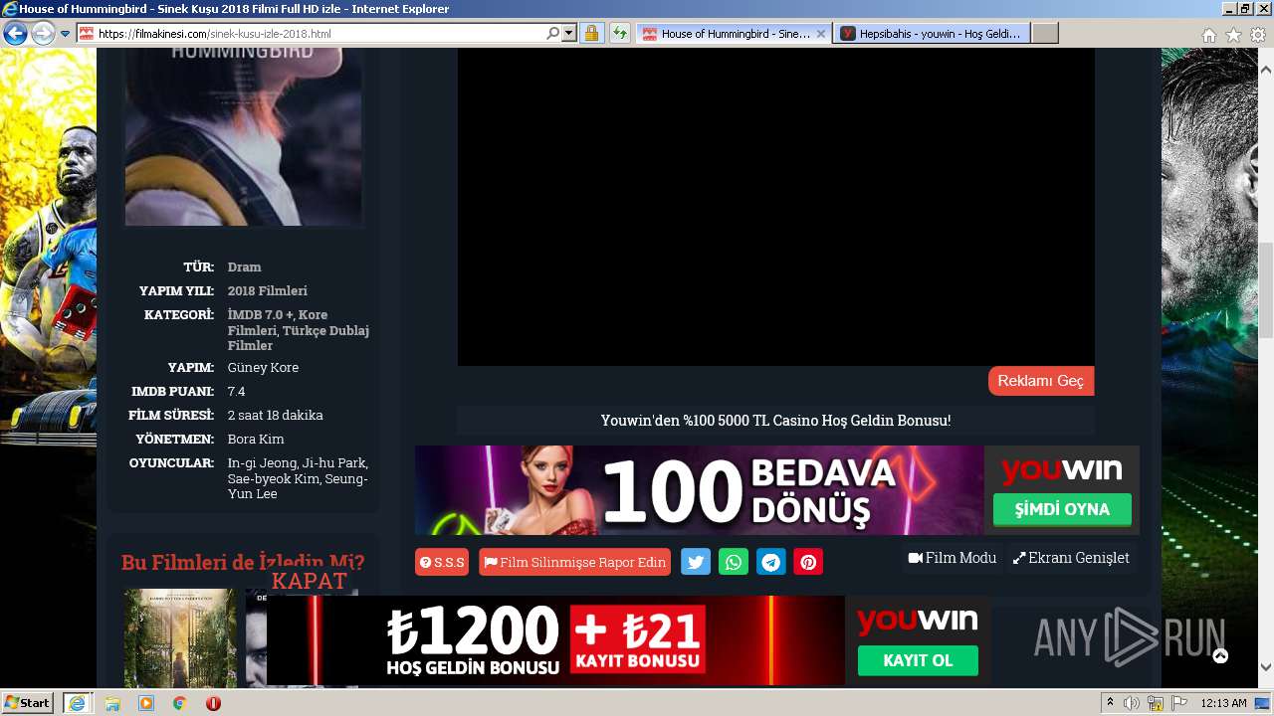Image resolution: width=1274 pixels, height=716 pixels.
Task: Click Ekranı Genişlet to widen player
Action: (1071, 558)
